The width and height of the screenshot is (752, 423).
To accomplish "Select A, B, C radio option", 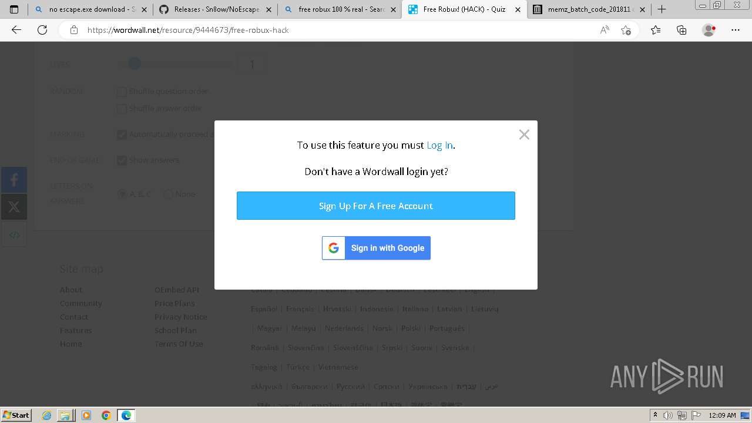I will [122, 194].
